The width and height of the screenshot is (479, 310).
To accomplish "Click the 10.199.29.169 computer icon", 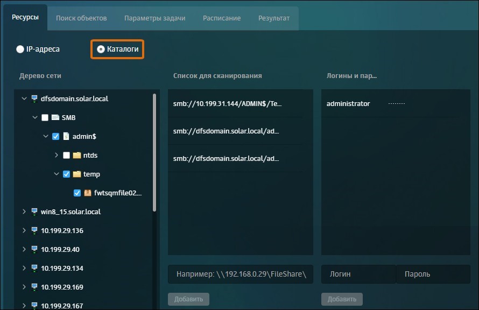I will pos(34,287).
